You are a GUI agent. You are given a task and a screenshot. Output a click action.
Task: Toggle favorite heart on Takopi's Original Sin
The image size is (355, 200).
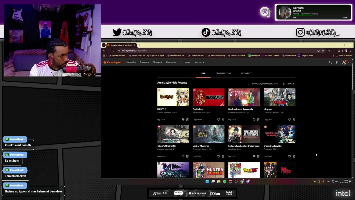click(183, 156)
